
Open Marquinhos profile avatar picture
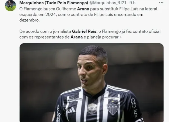10,6
